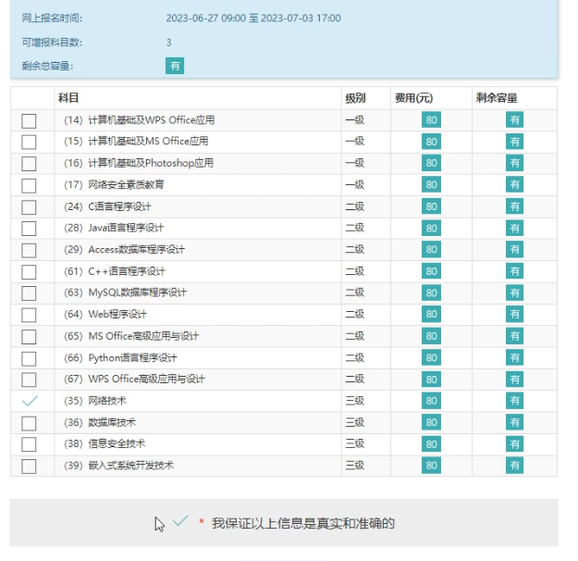
Task: Tick the (64) Web程序设计 checkbox
Action: [x=29, y=315]
